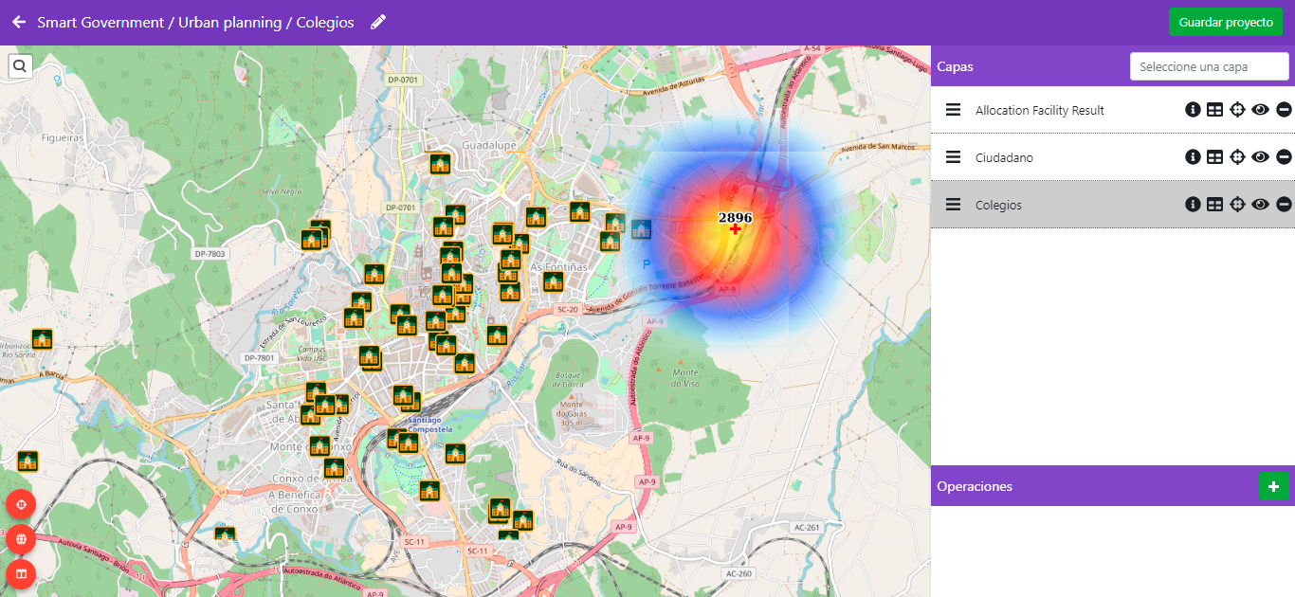Show info for Allocation Facility Result layer

coord(1193,110)
